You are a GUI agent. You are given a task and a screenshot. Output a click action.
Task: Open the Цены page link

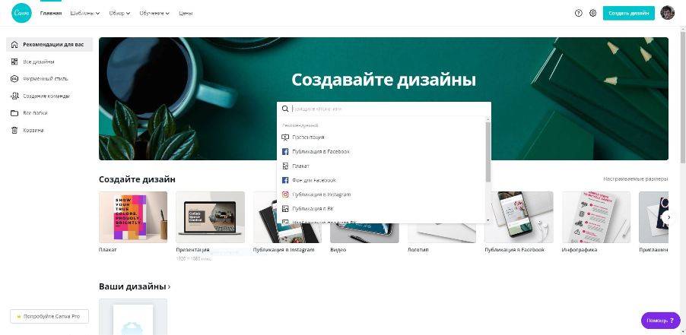click(x=186, y=13)
